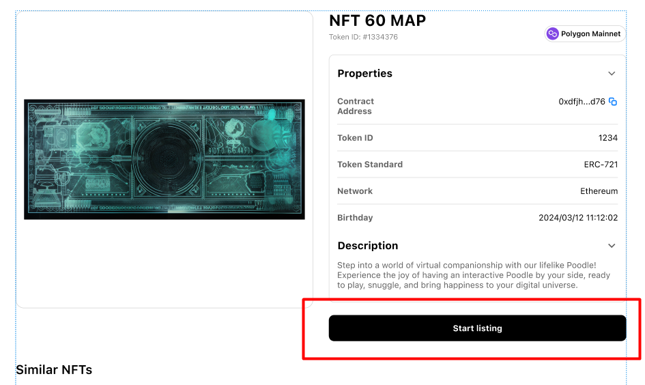Click the Token ID #1334376 subtitle
This screenshot has width=645, height=385.
(x=363, y=37)
